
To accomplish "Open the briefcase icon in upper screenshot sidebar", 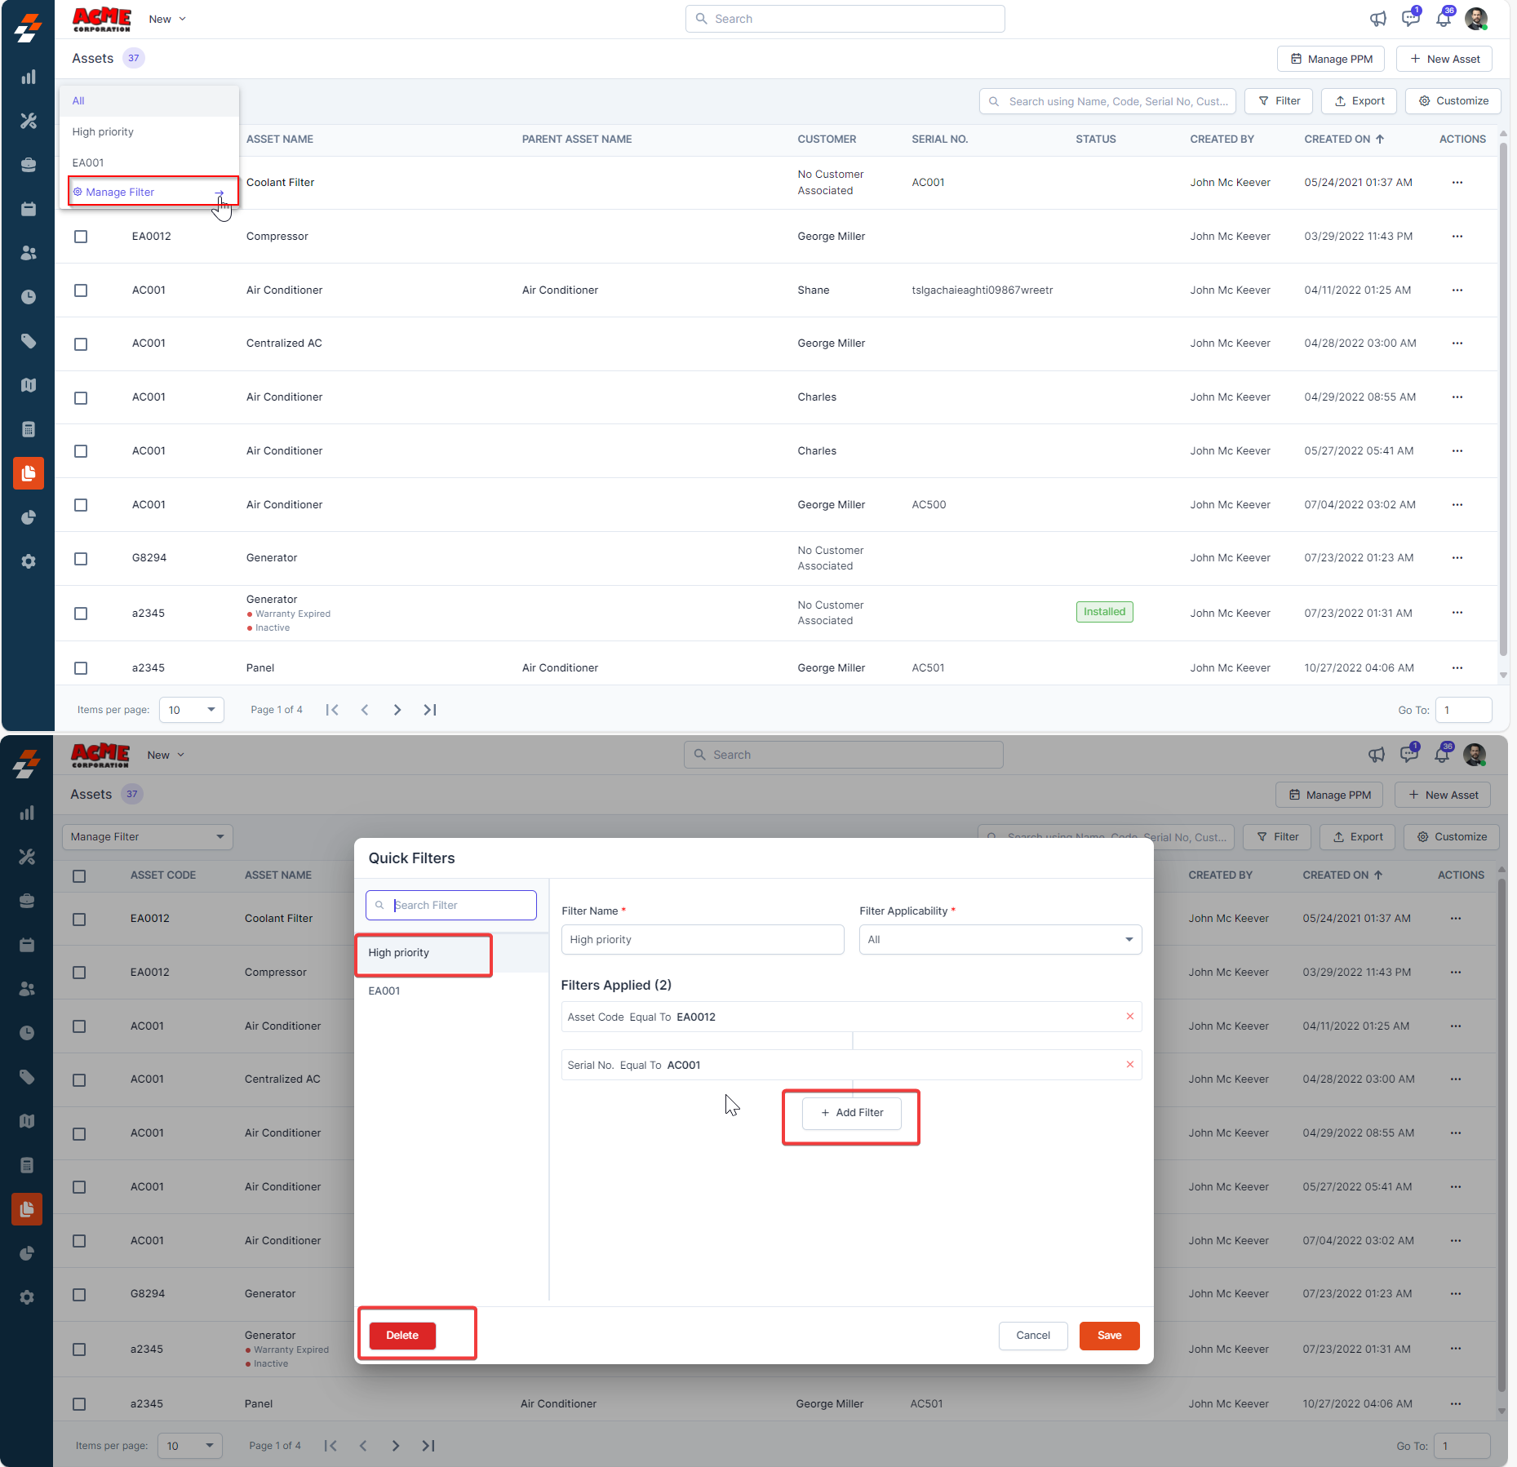I will [x=29, y=165].
